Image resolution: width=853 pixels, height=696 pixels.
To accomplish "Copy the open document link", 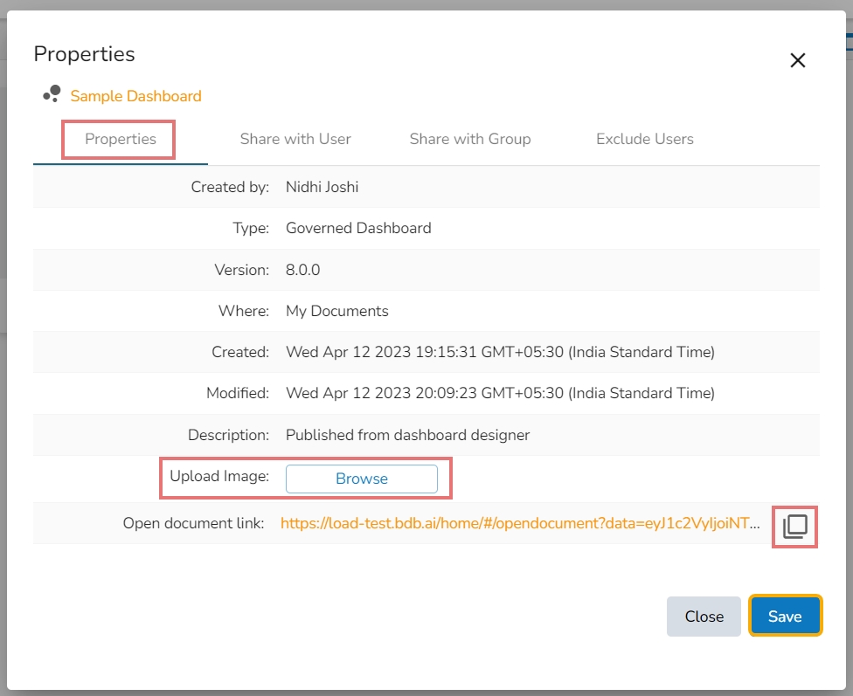I will pyautogui.click(x=794, y=527).
